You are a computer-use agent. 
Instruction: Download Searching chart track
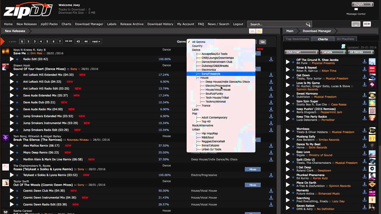(x=365, y=200)
